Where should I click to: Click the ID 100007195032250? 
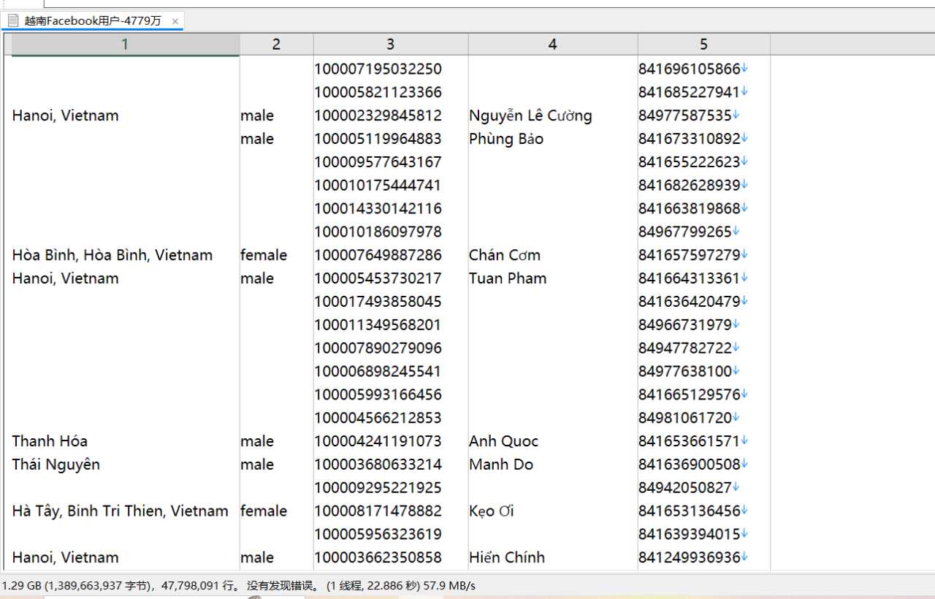coord(378,69)
